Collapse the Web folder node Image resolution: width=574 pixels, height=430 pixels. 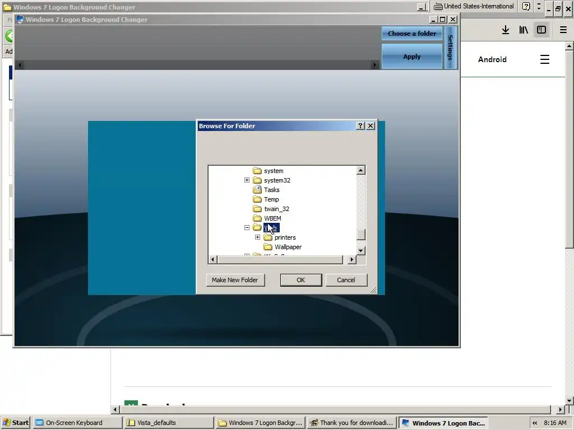(247, 227)
